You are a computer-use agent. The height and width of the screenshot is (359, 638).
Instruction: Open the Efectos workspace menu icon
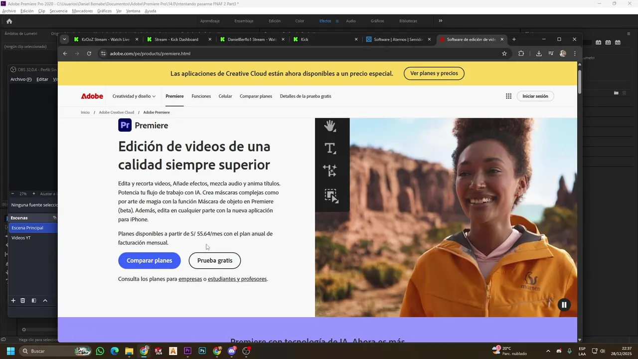337,21
